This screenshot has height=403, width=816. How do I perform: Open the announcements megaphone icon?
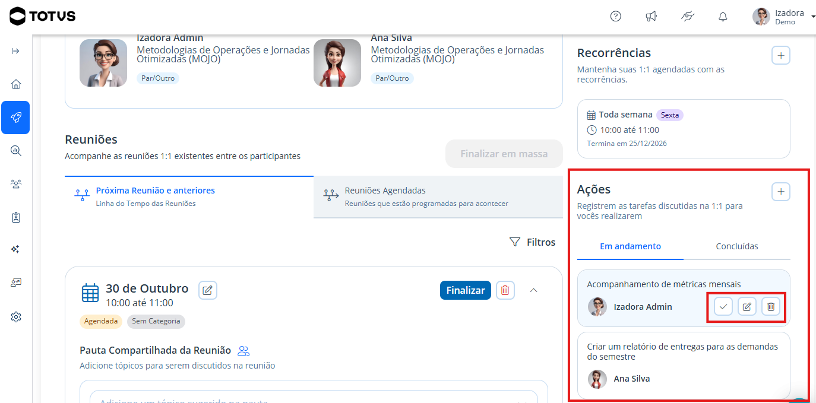tap(651, 17)
